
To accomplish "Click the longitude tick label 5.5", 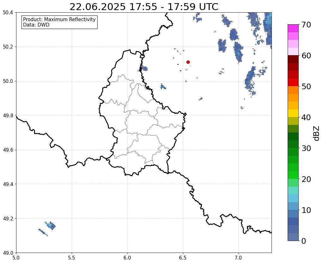I will (72, 258).
